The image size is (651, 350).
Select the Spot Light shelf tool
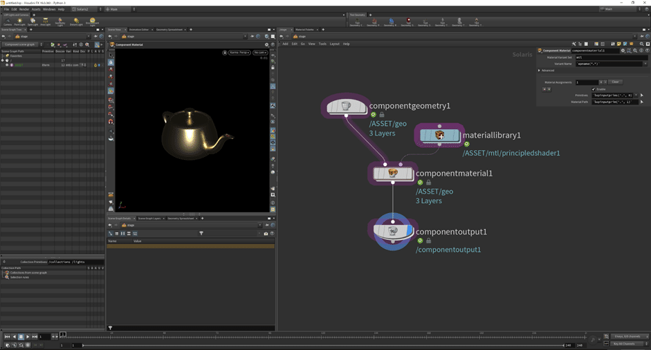(33, 21)
